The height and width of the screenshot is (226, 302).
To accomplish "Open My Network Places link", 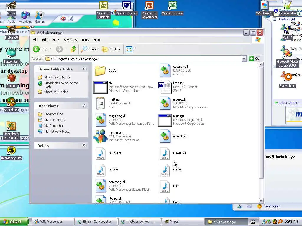I will 58,132.
